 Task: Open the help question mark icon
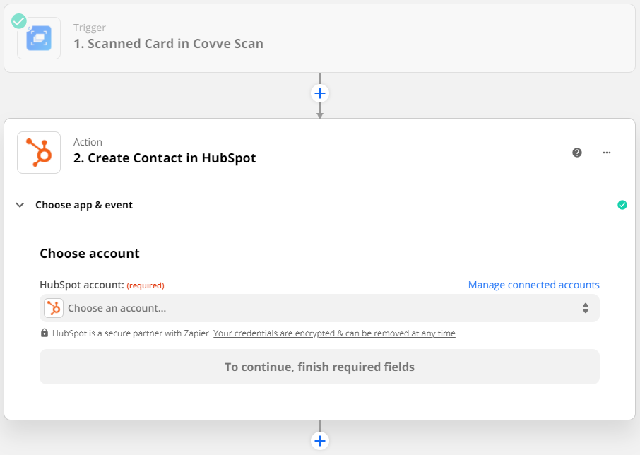point(577,153)
